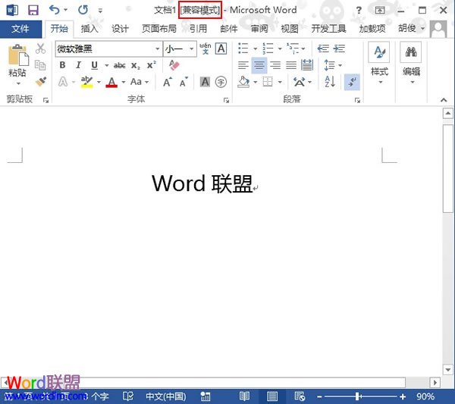This screenshot has width=455, height=404.
Task: Launch the Clipboard pane
Action: tap(45, 100)
